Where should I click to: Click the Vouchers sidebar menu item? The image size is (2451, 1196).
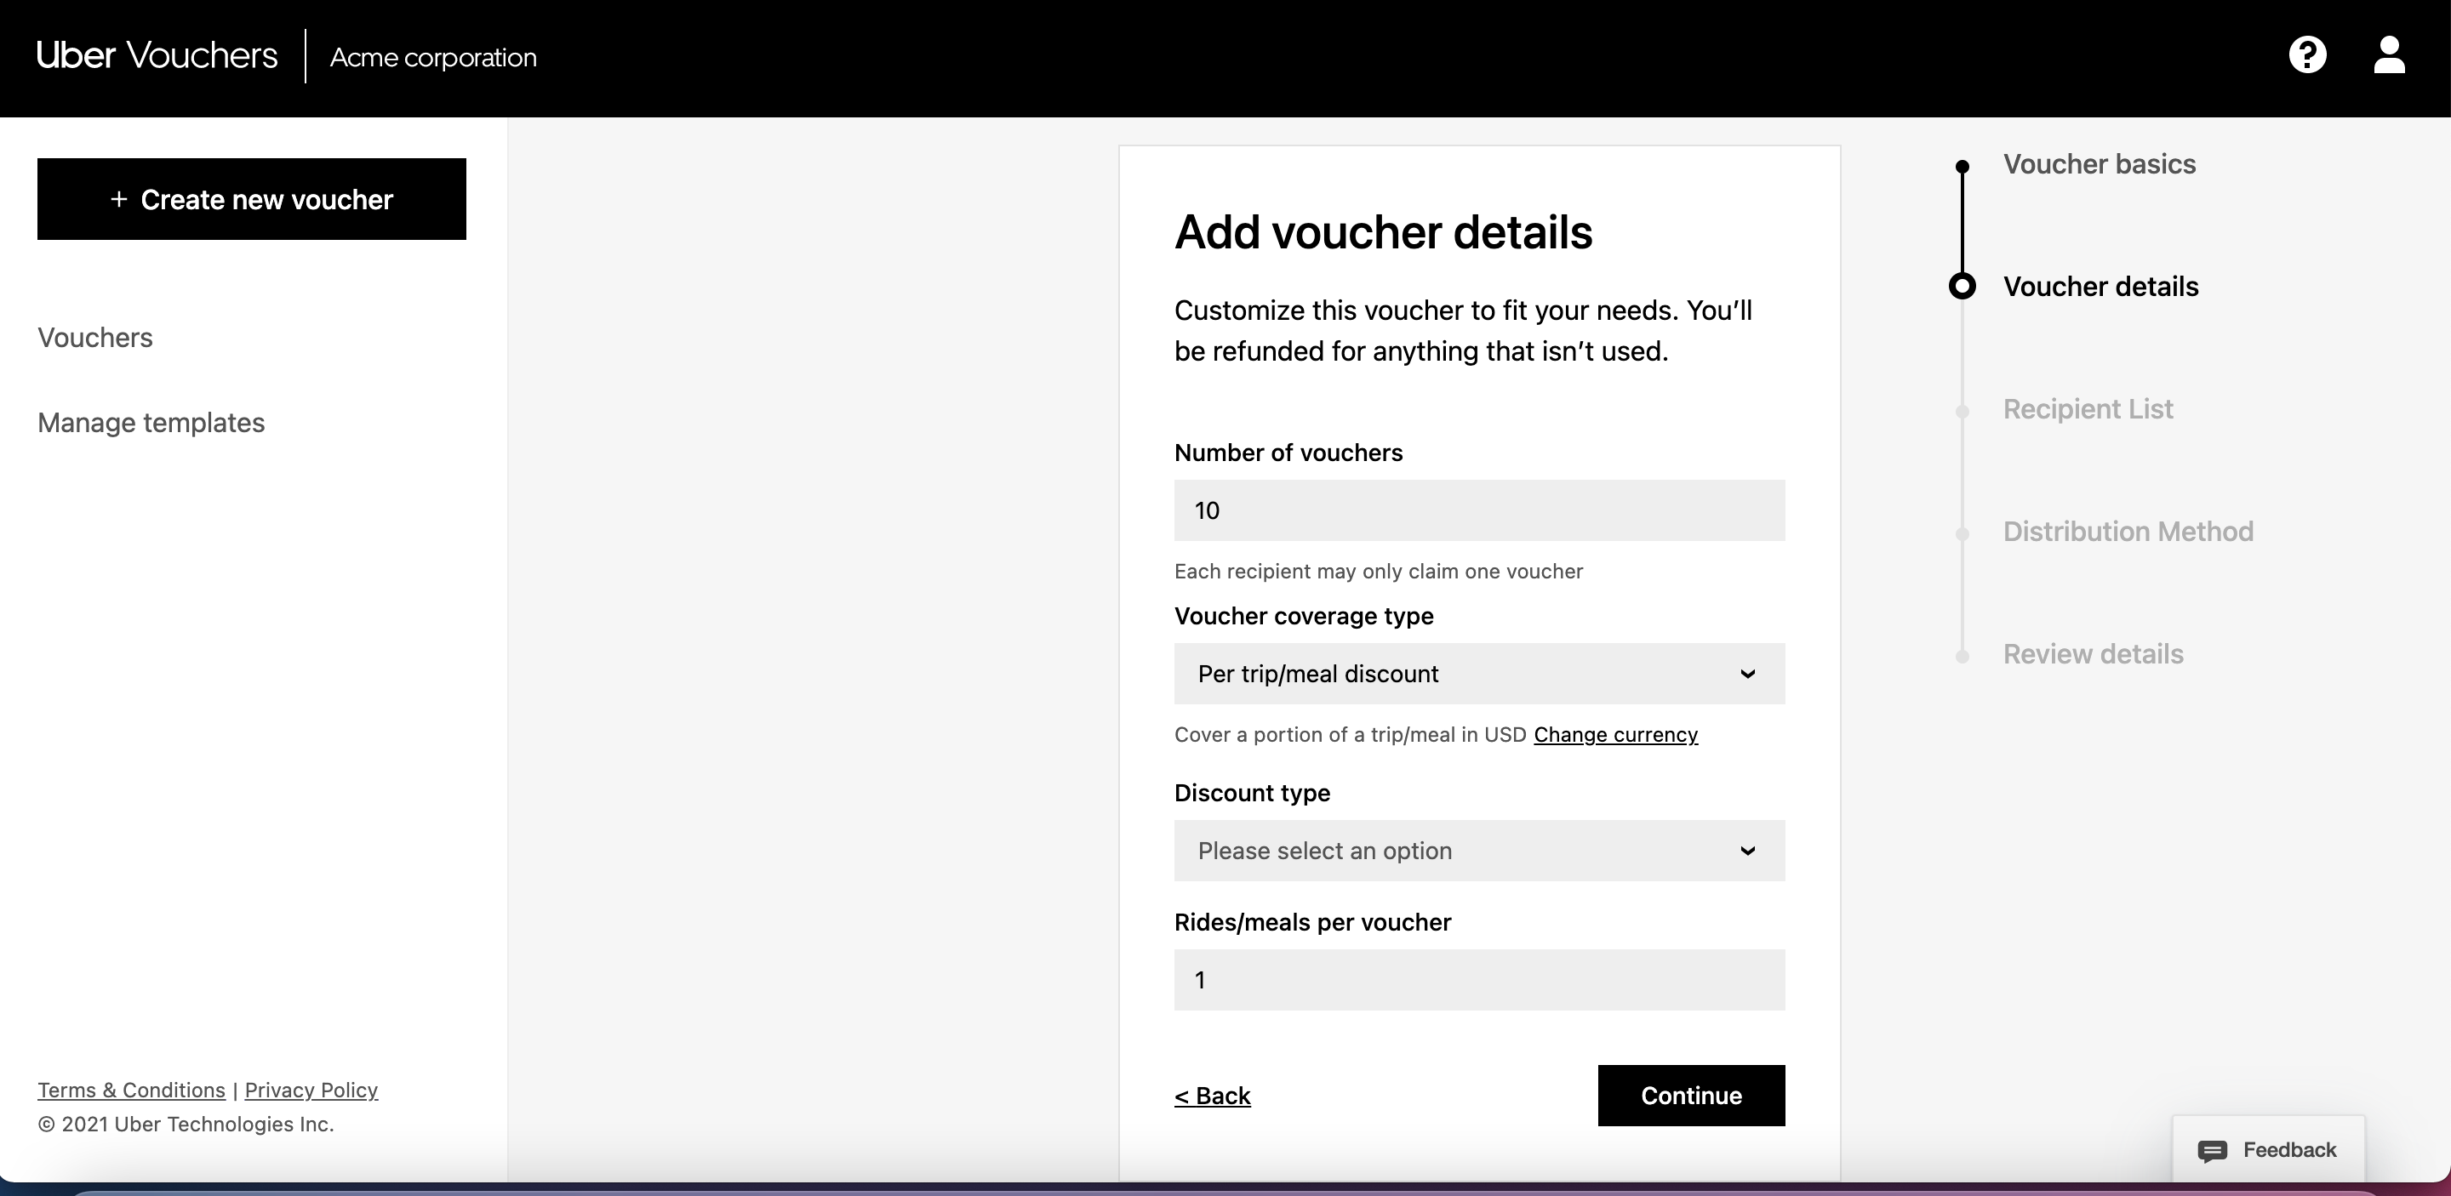tap(94, 336)
